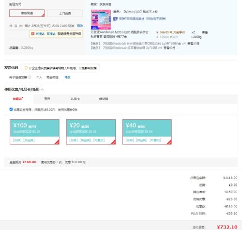The height and width of the screenshot is (230, 242).
Task: Click the payable total ¥732.10
Action: (x=227, y=227)
